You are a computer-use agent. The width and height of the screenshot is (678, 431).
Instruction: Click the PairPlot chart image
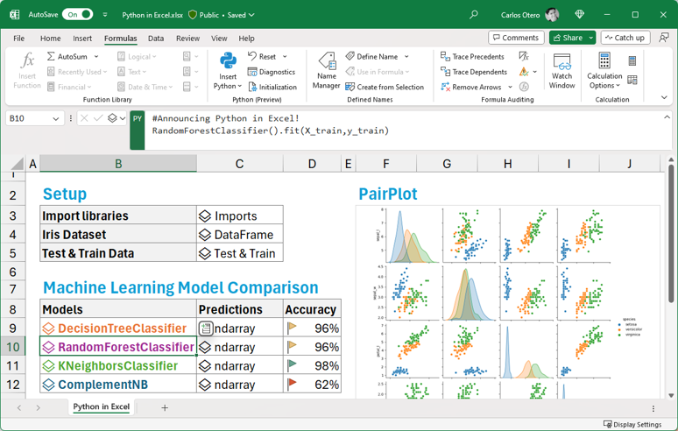(508, 301)
